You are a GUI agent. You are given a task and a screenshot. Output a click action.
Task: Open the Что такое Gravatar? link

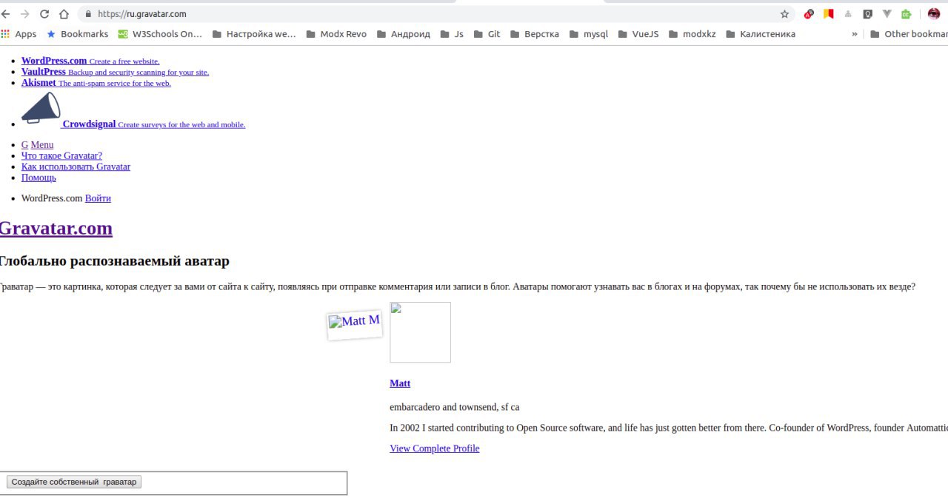click(61, 155)
